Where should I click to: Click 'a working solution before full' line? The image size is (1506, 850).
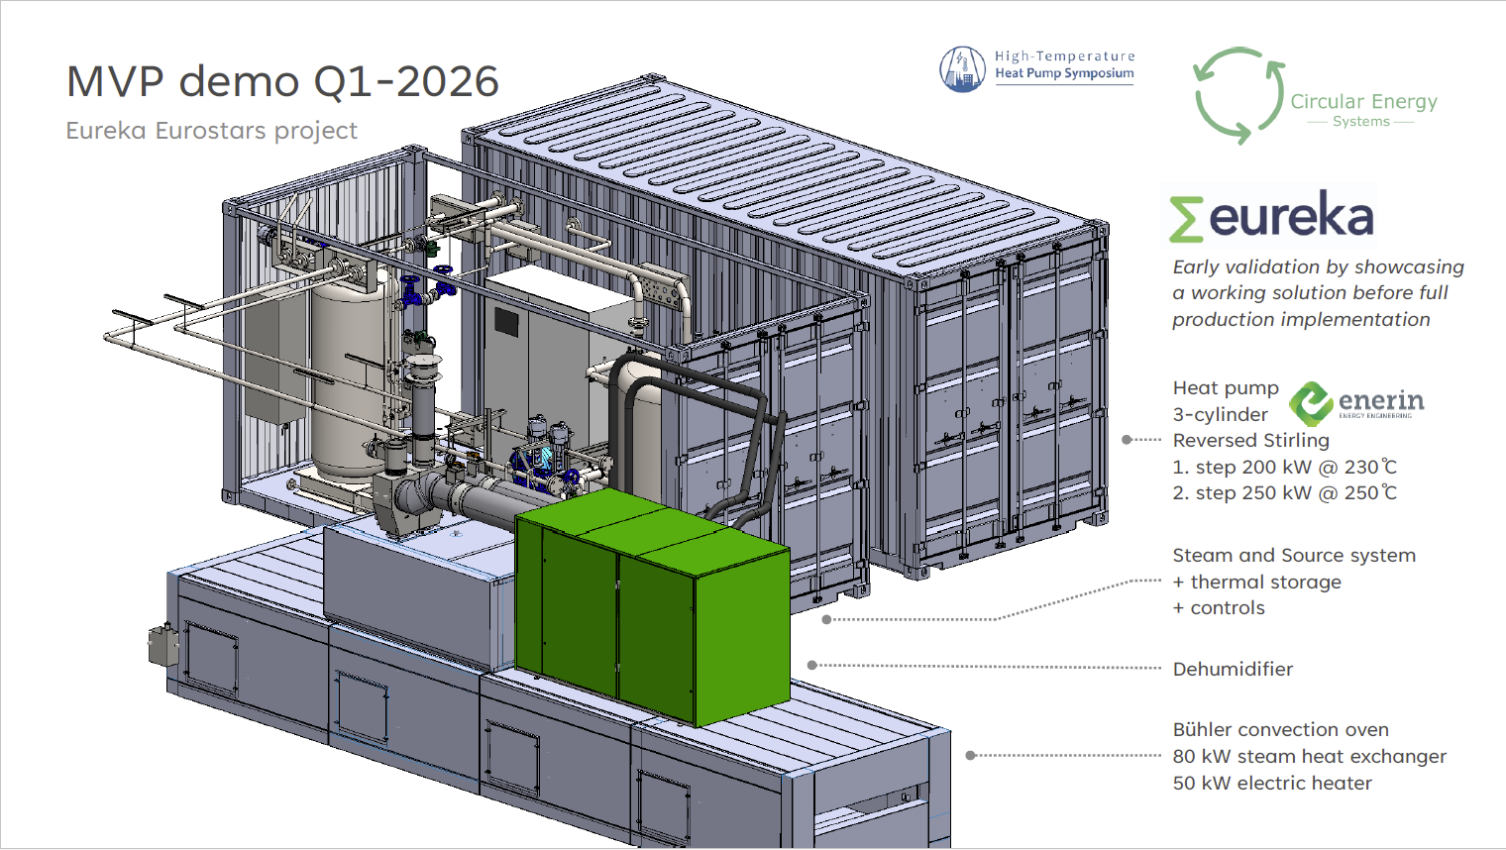click(x=1310, y=293)
